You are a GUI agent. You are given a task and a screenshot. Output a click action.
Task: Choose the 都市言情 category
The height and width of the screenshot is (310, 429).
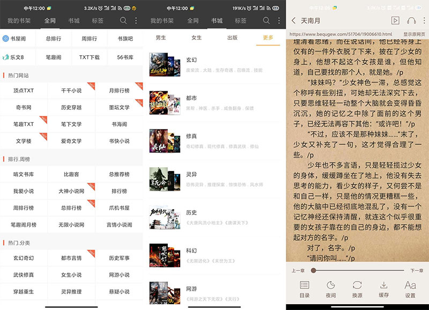coord(71,258)
